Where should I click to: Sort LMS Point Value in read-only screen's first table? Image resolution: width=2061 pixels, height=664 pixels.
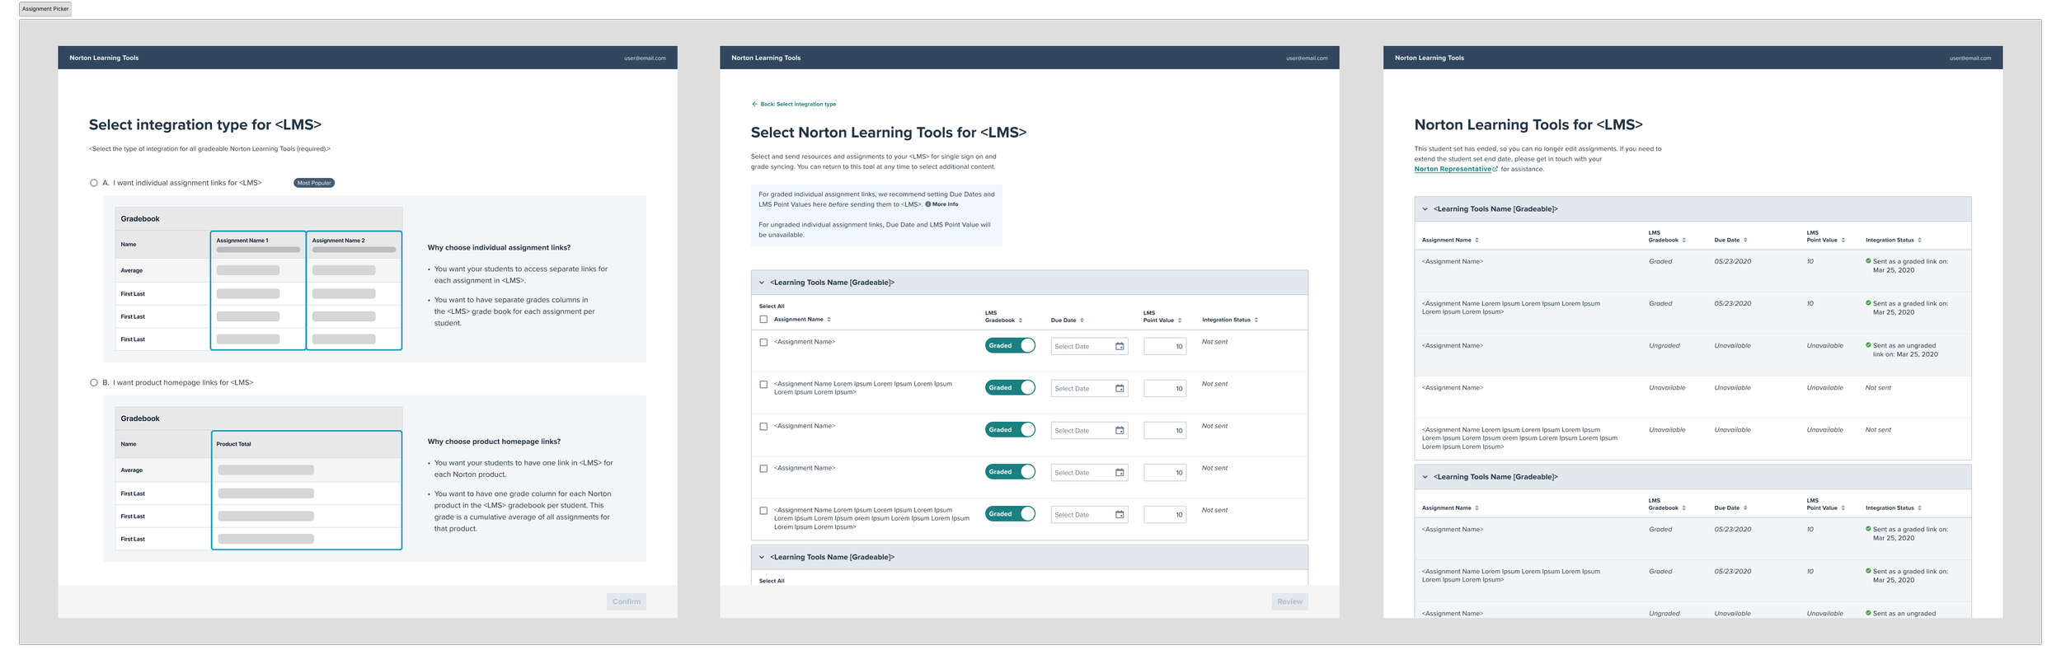1843,241
